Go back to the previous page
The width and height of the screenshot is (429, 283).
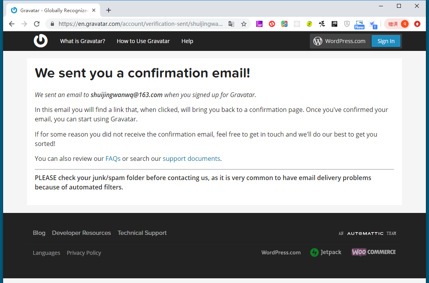pos(12,24)
